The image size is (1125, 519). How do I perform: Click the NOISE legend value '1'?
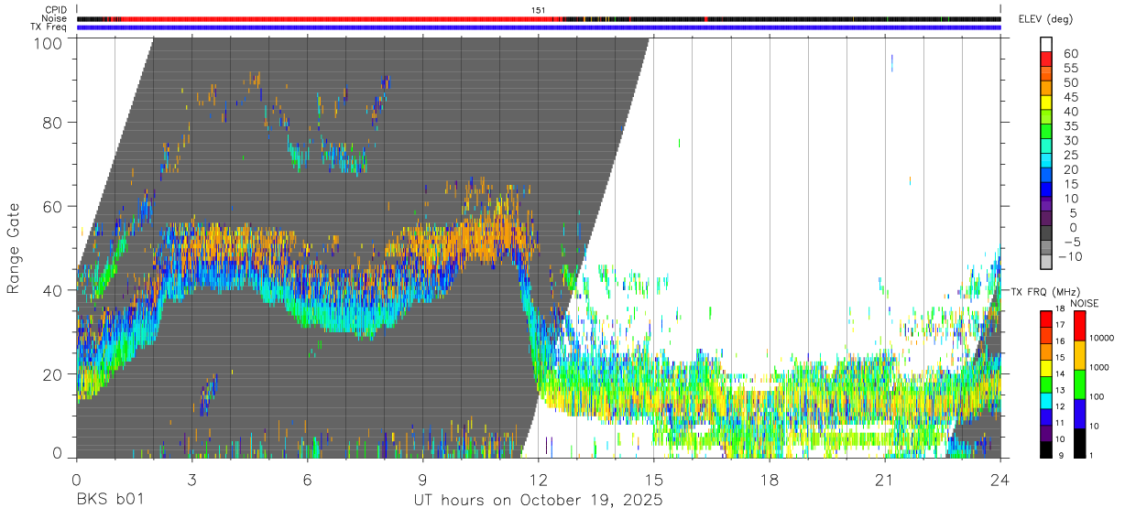(x=1093, y=456)
